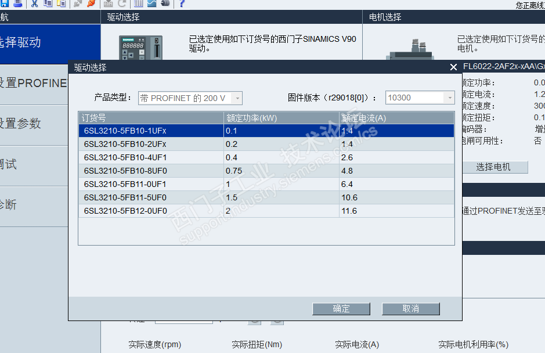Open the parameter list table icon

point(138,3)
